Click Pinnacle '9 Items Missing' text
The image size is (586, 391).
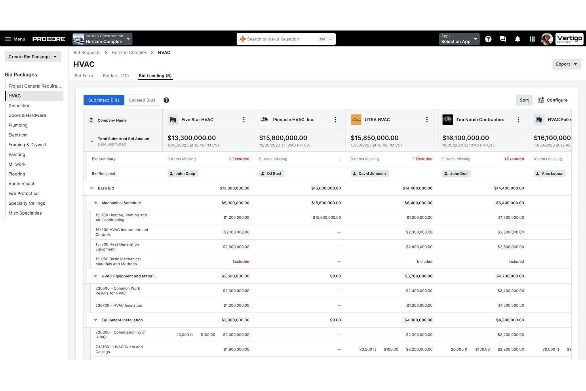(x=273, y=159)
